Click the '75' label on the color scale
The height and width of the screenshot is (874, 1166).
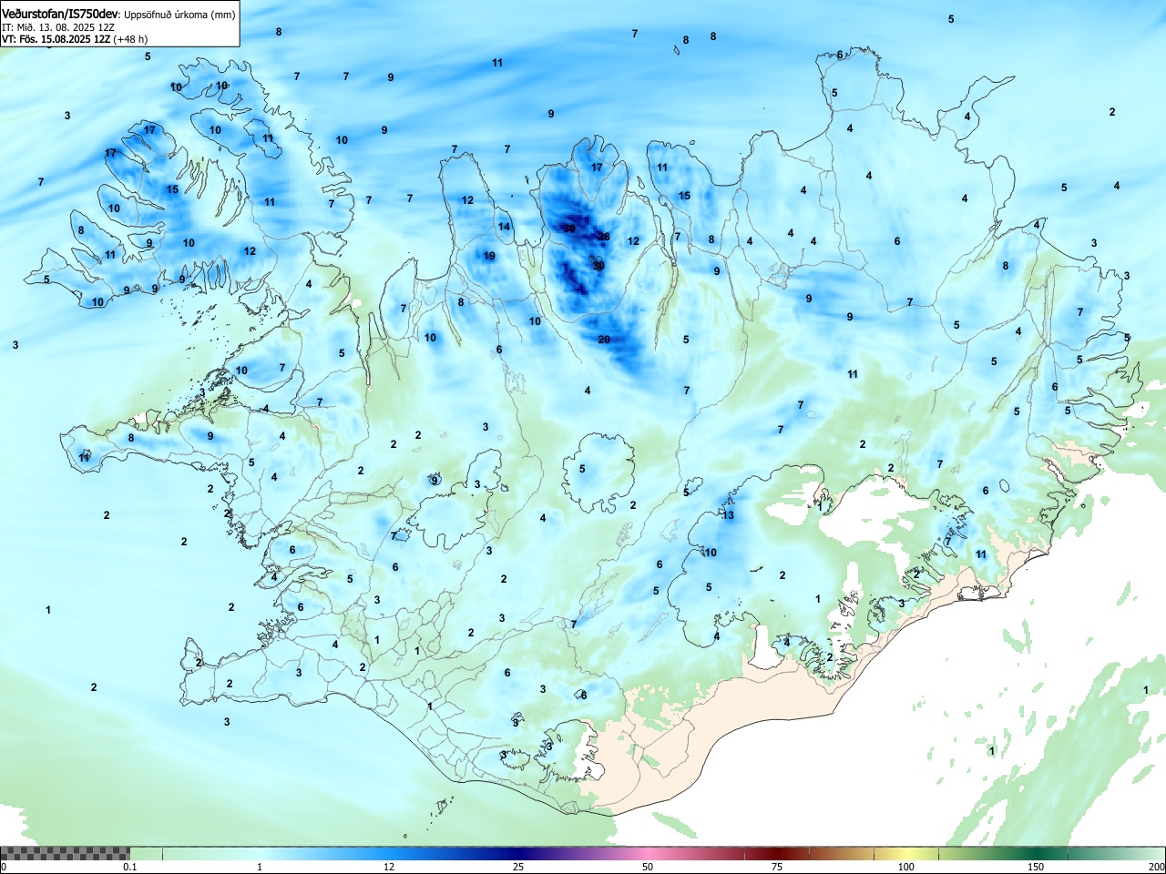tap(777, 867)
